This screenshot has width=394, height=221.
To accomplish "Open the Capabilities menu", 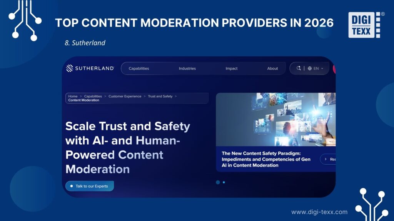I will 139,68.
